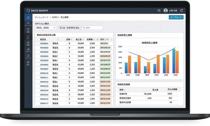Open product link R000177
210x126 pixels.
[44, 103]
